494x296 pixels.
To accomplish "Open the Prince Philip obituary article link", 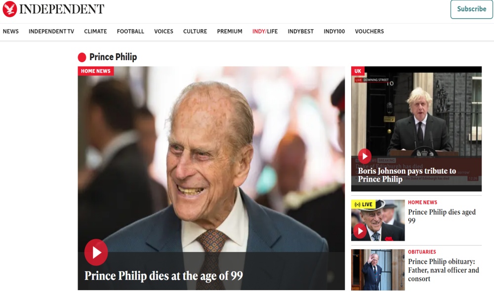I will tap(443, 270).
